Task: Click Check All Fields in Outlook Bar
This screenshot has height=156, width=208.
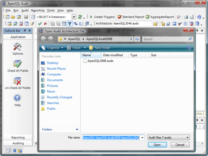Action: click(18, 66)
